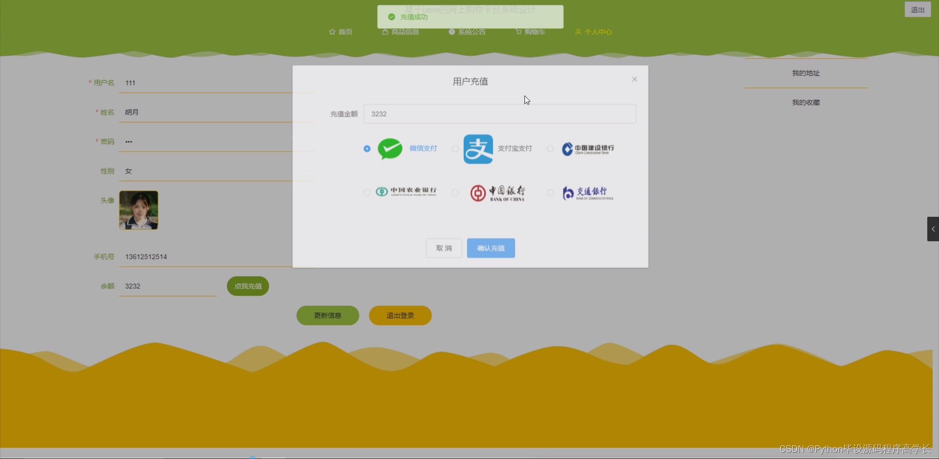Click the 点我充值 recharge button

[248, 286]
